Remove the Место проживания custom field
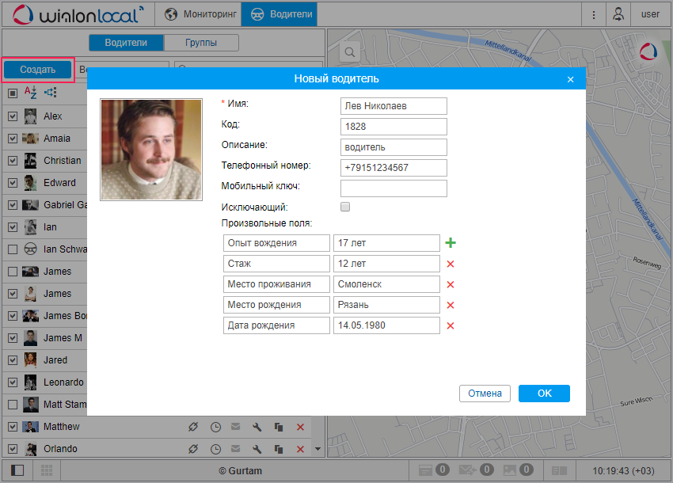The height and width of the screenshot is (483, 673). [x=451, y=284]
